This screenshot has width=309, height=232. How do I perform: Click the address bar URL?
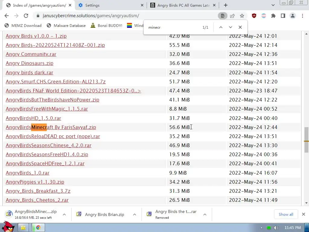coord(91,16)
